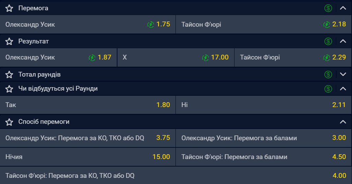352x184 pixels.
Task: Pick the draw X at 17.00
Action: tap(175, 57)
